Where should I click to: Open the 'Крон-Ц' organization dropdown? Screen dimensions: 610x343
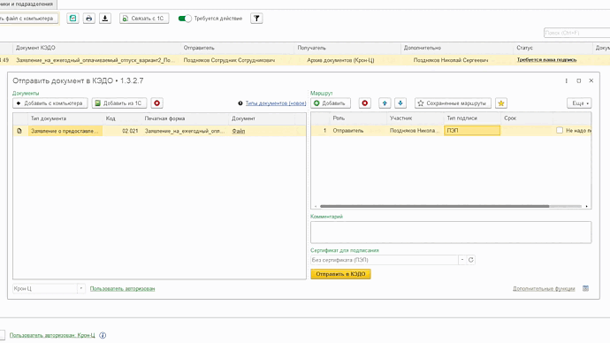pos(81,288)
